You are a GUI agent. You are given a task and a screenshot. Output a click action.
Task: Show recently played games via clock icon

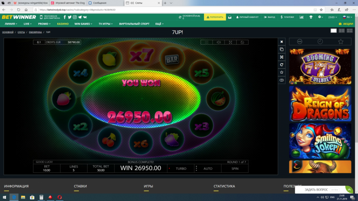coord(320,41)
